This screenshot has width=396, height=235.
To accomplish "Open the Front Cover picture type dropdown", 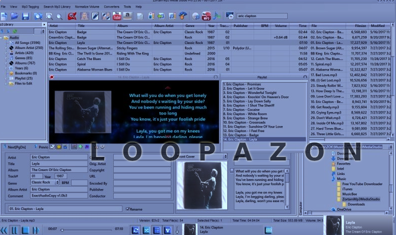I will pyautogui.click(x=225, y=156).
